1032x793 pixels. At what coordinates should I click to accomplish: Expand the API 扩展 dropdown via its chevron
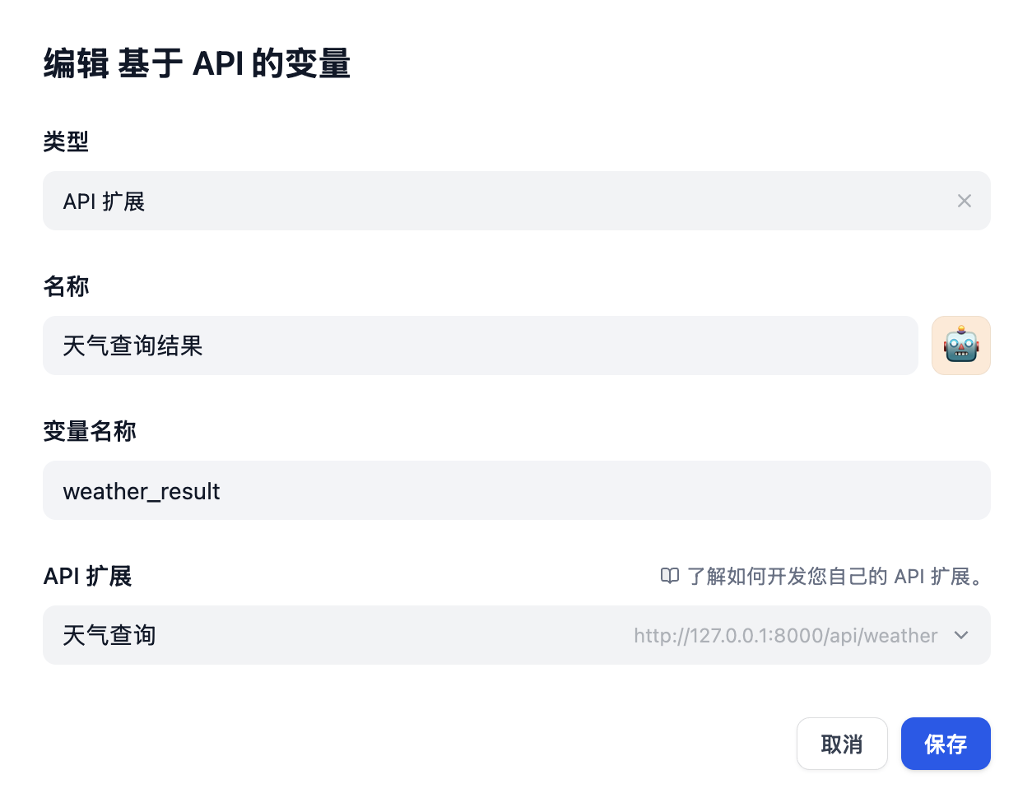click(x=960, y=635)
